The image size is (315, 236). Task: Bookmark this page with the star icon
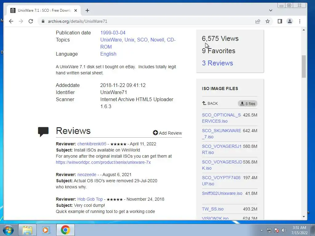(x=268, y=21)
